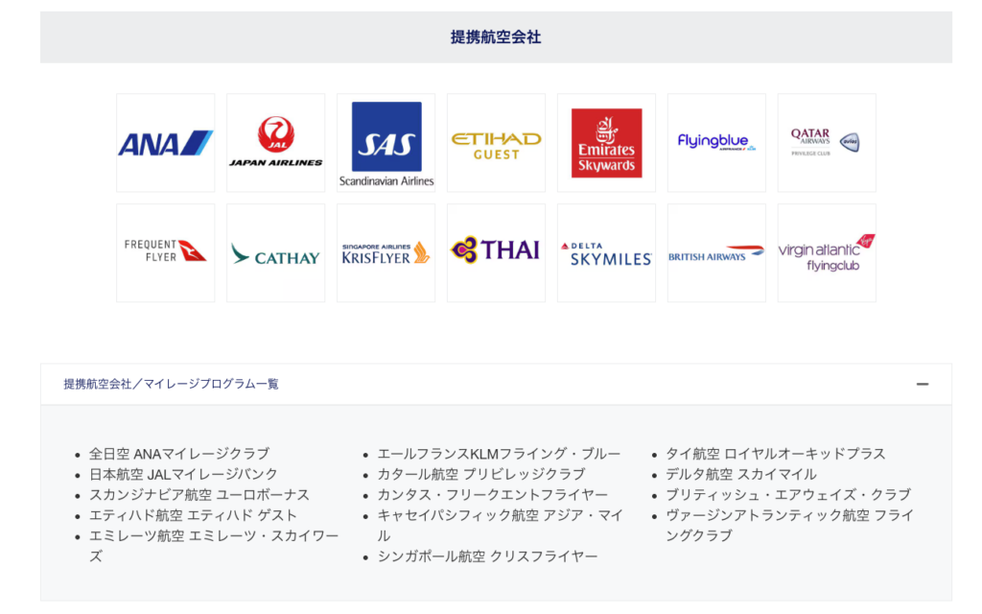This screenshot has width=982, height=614.
Task: Click the British Airways logo
Action: 716,253
